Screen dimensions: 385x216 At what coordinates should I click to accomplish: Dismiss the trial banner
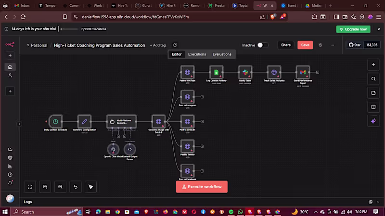click(379, 29)
